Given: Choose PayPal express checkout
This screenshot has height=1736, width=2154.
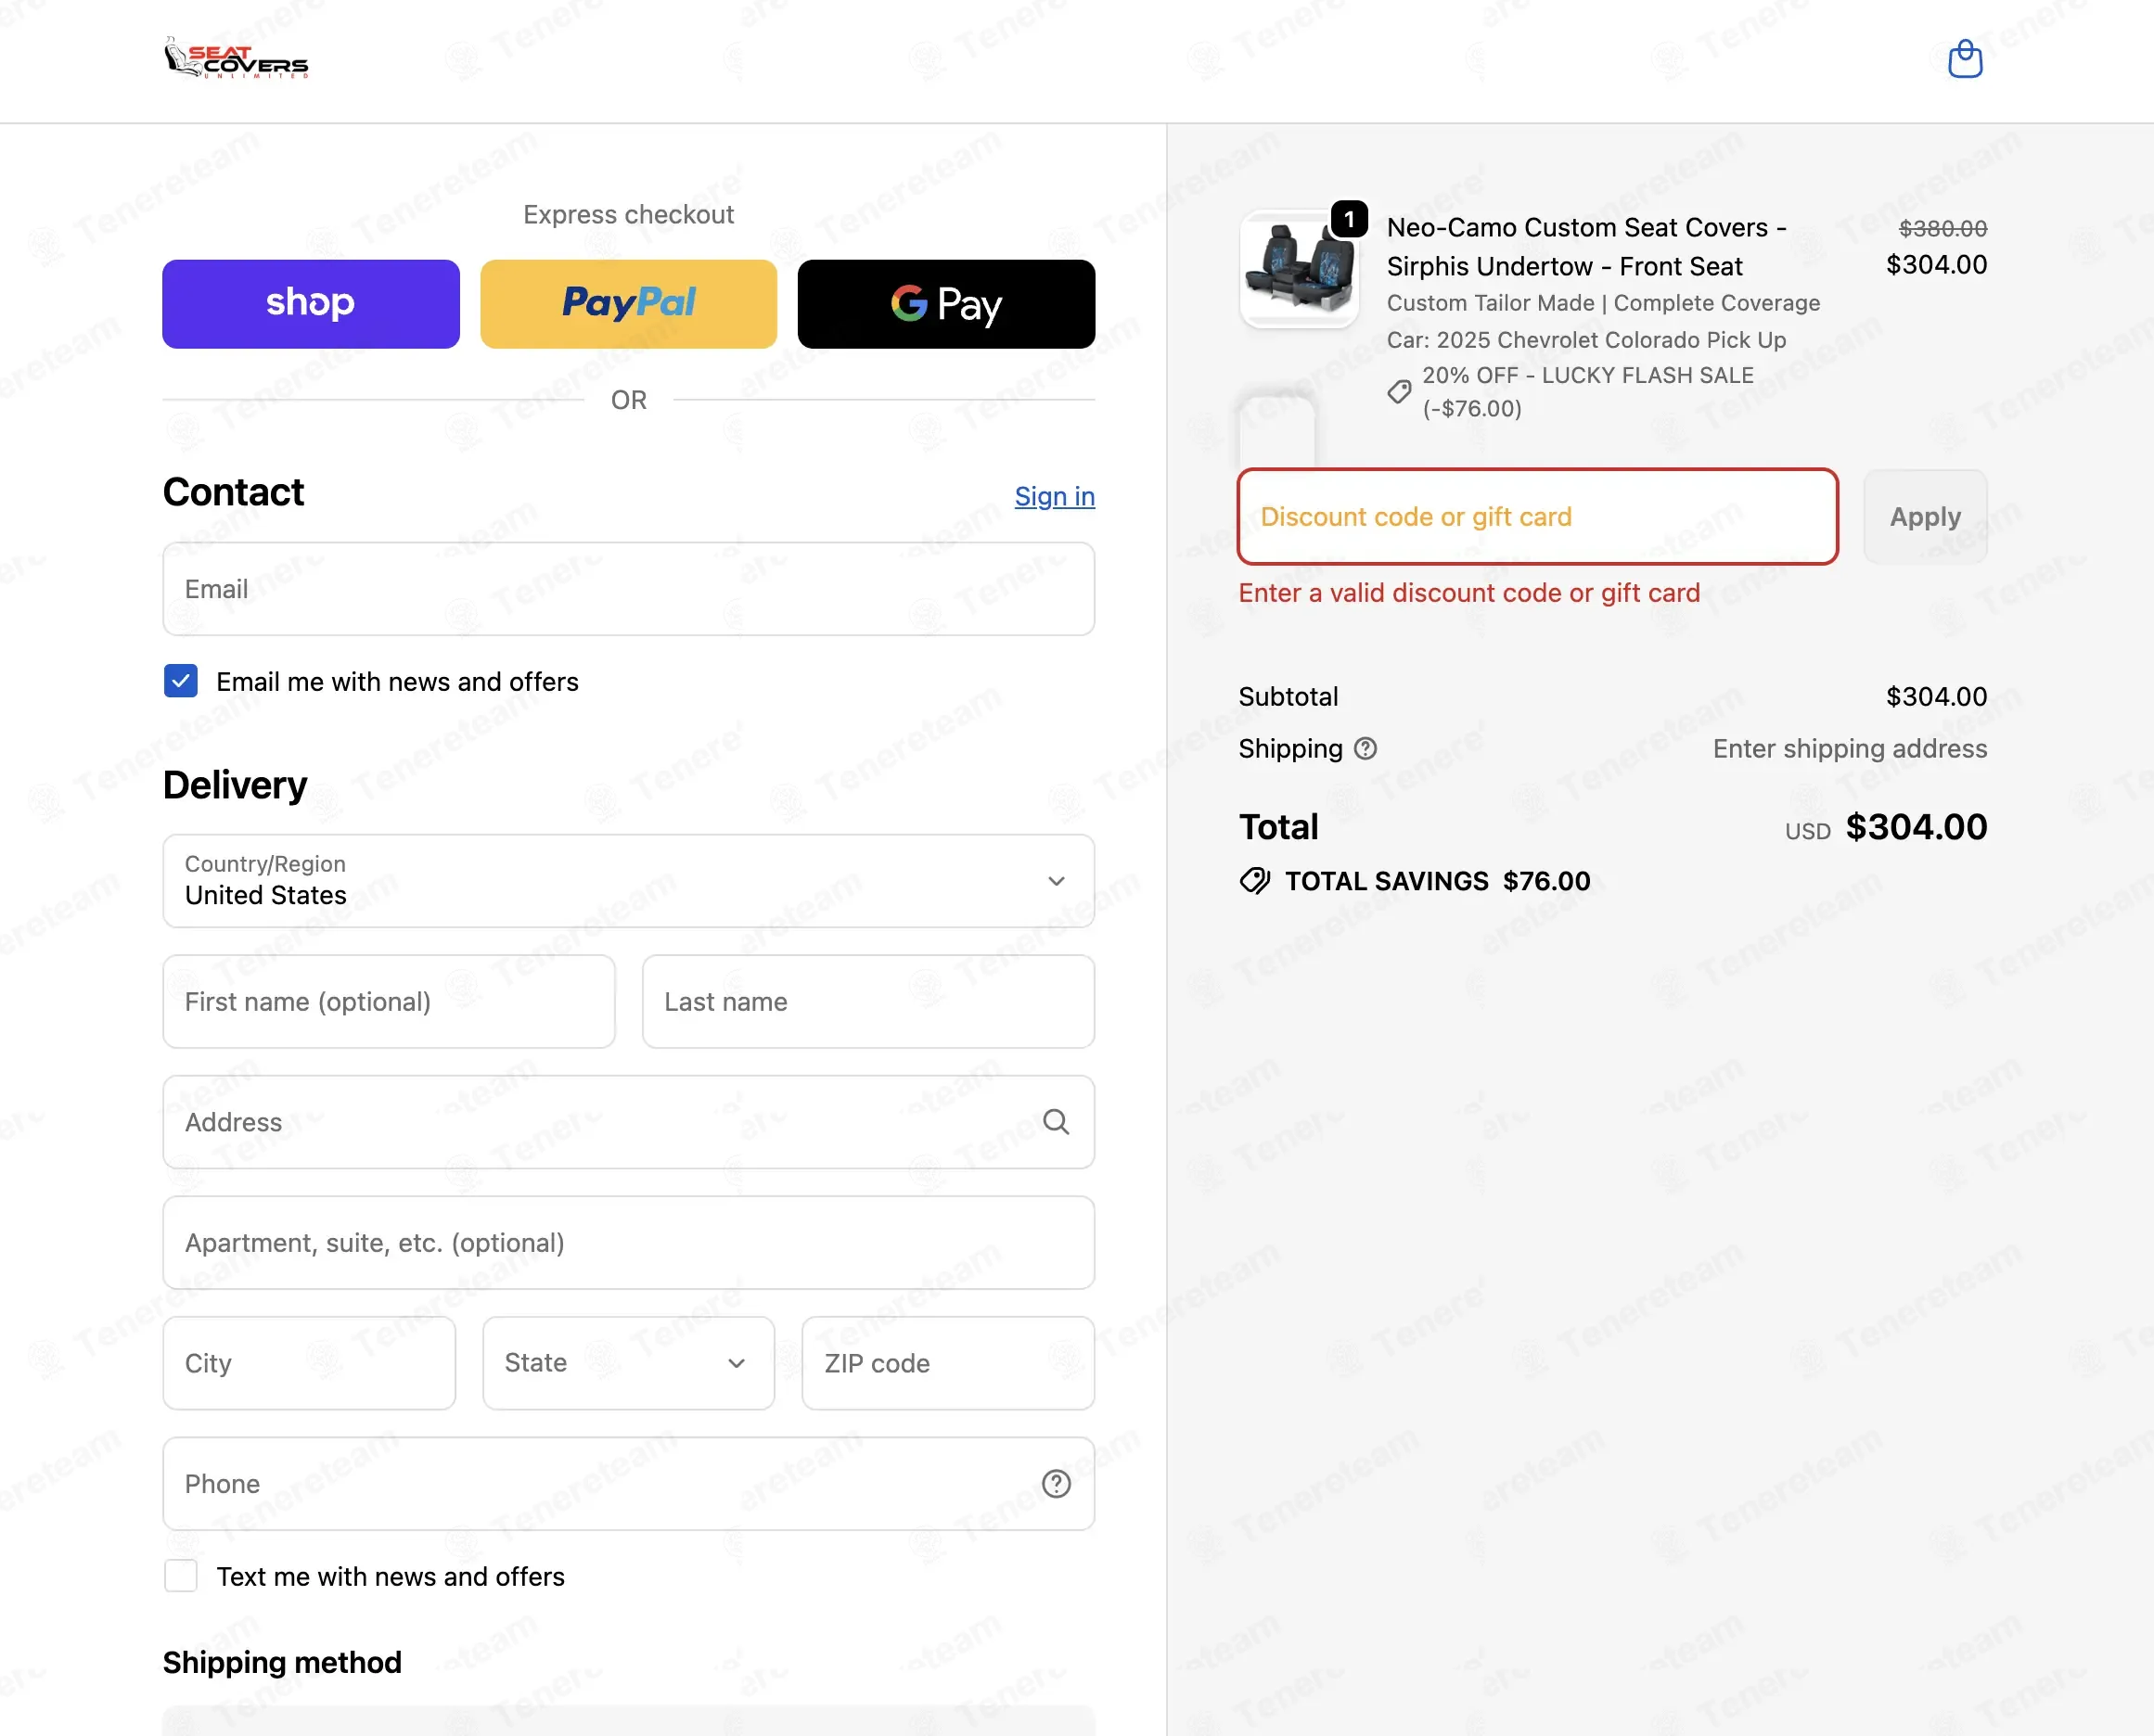Looking at the screenshot, I should (x=628, y=304).
